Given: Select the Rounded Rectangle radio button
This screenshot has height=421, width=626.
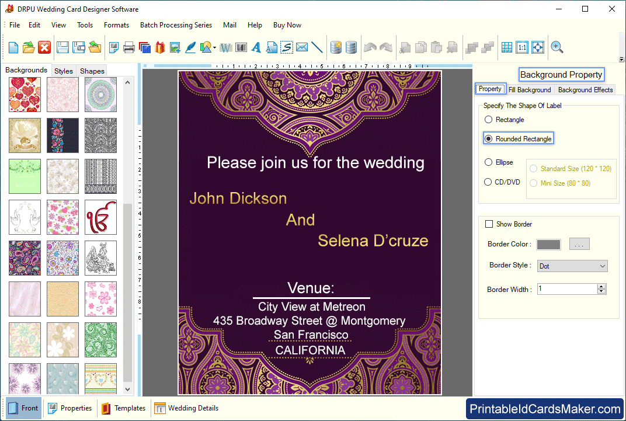Looking at the screenshot, I should (x=488, y=139).
